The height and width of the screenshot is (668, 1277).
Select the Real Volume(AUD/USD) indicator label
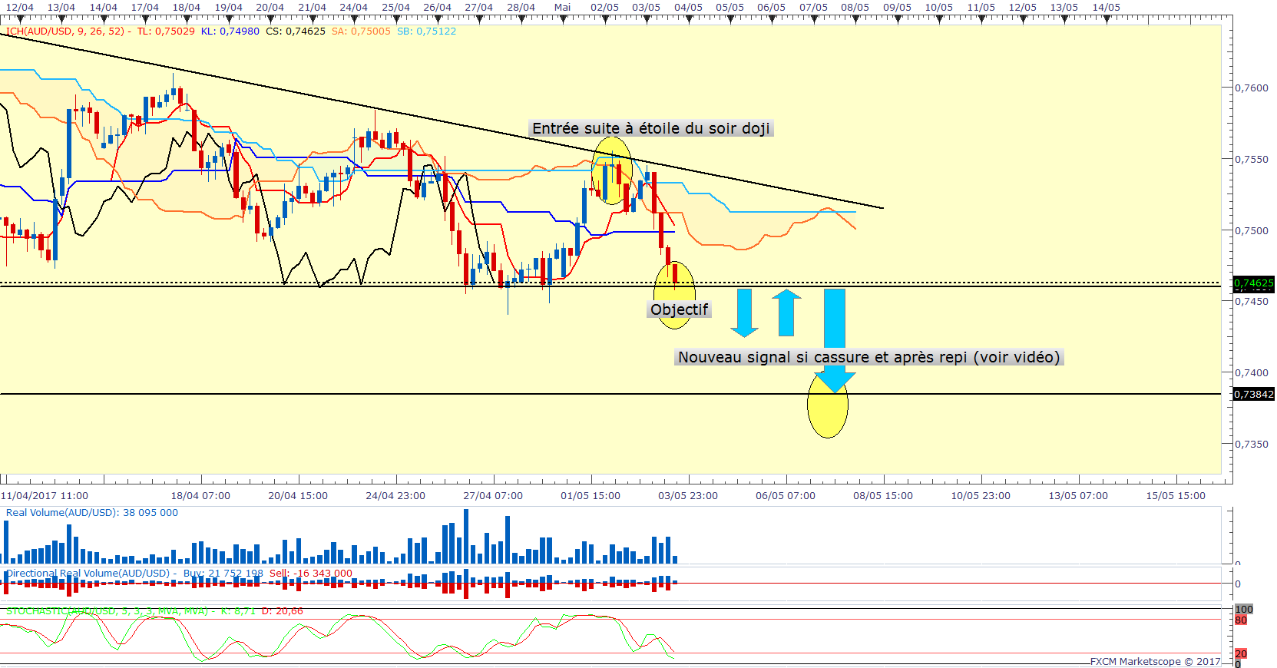91,513
